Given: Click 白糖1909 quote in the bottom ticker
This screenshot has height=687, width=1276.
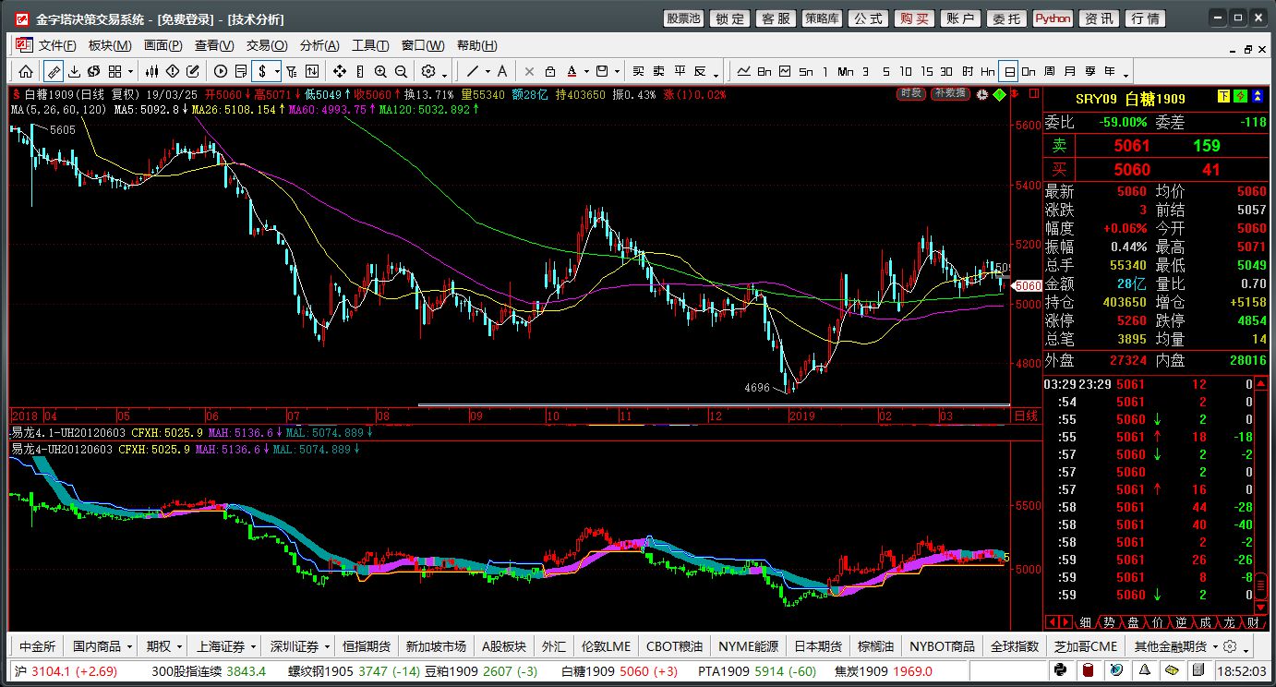Looking at the screenshot, I should (x=619, y=671).
